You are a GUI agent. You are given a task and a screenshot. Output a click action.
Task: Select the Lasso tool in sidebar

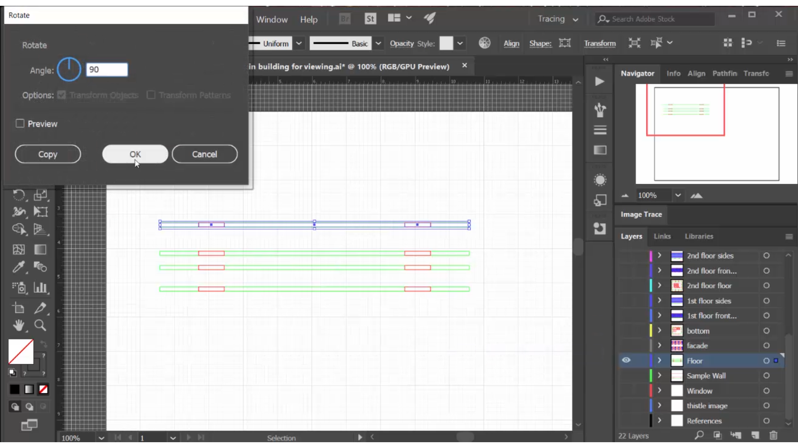tap(18, 229)
